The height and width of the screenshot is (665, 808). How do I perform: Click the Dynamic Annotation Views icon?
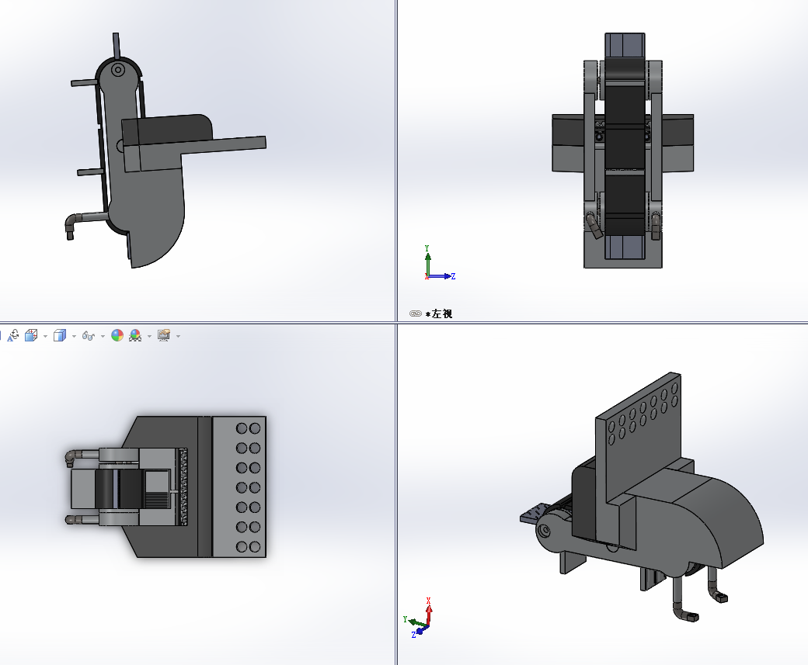(x=13, y=335)
